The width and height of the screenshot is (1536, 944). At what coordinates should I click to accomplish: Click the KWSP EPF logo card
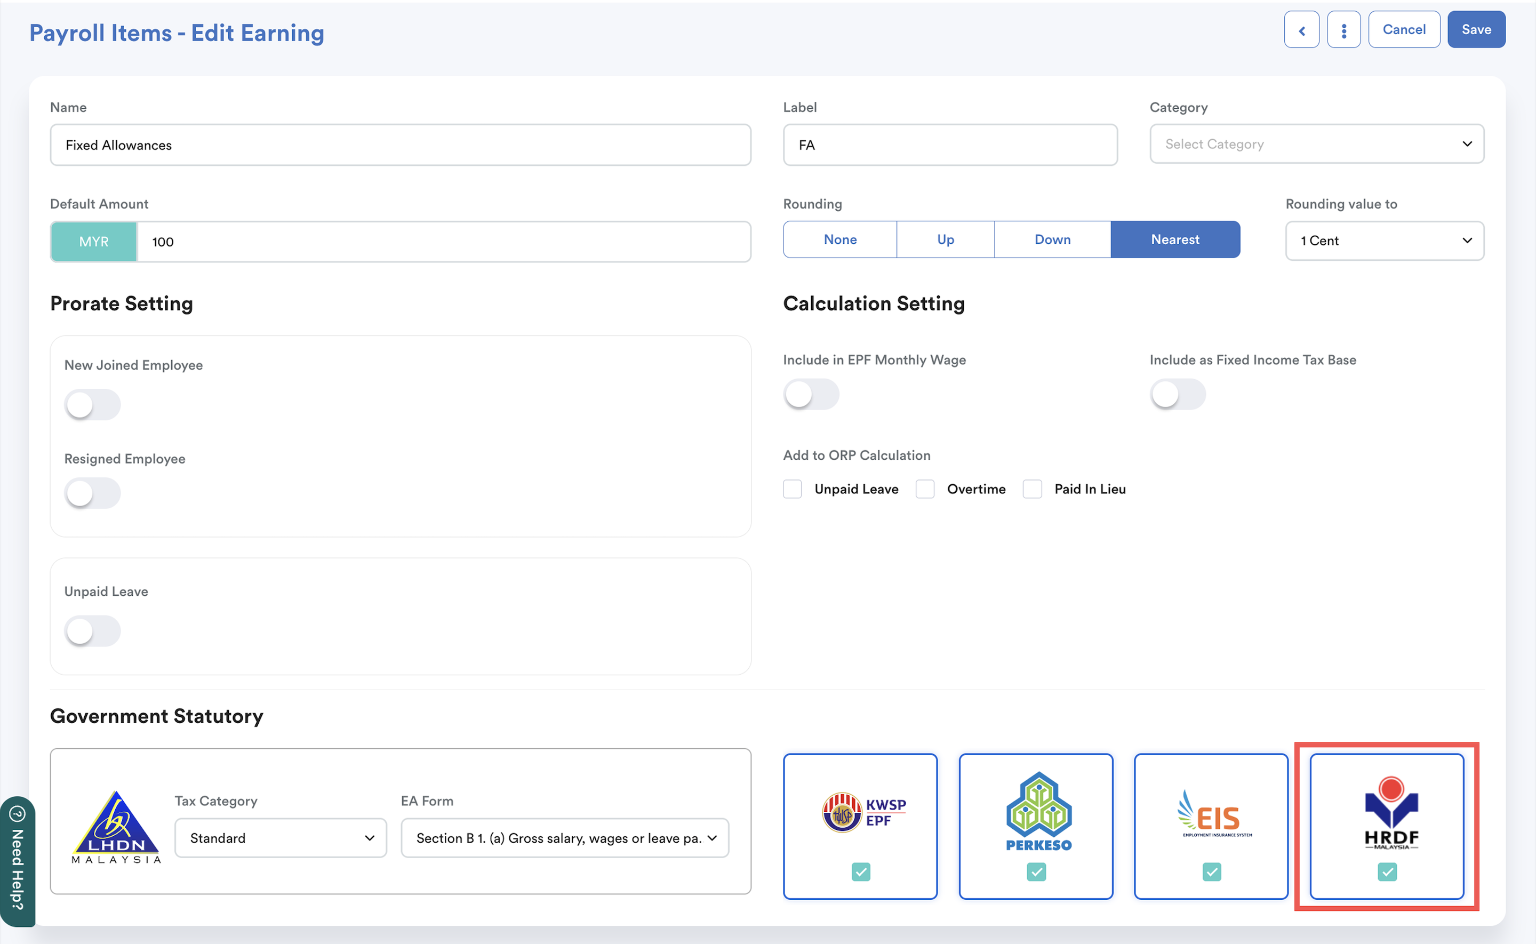[864, 812]
